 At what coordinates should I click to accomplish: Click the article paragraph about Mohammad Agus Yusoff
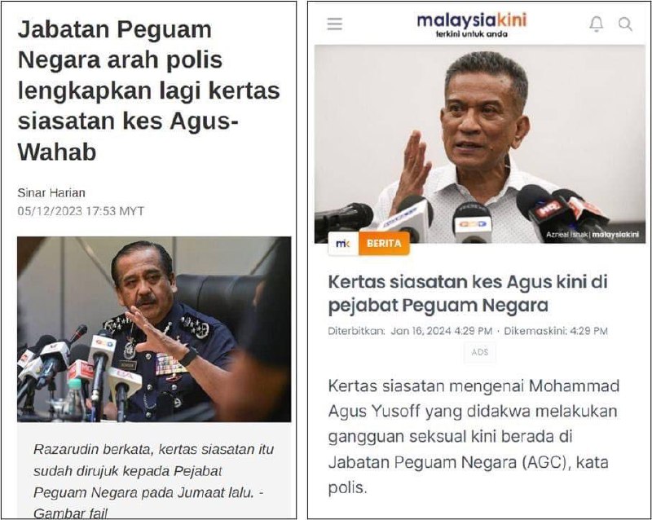click(474, 436)
